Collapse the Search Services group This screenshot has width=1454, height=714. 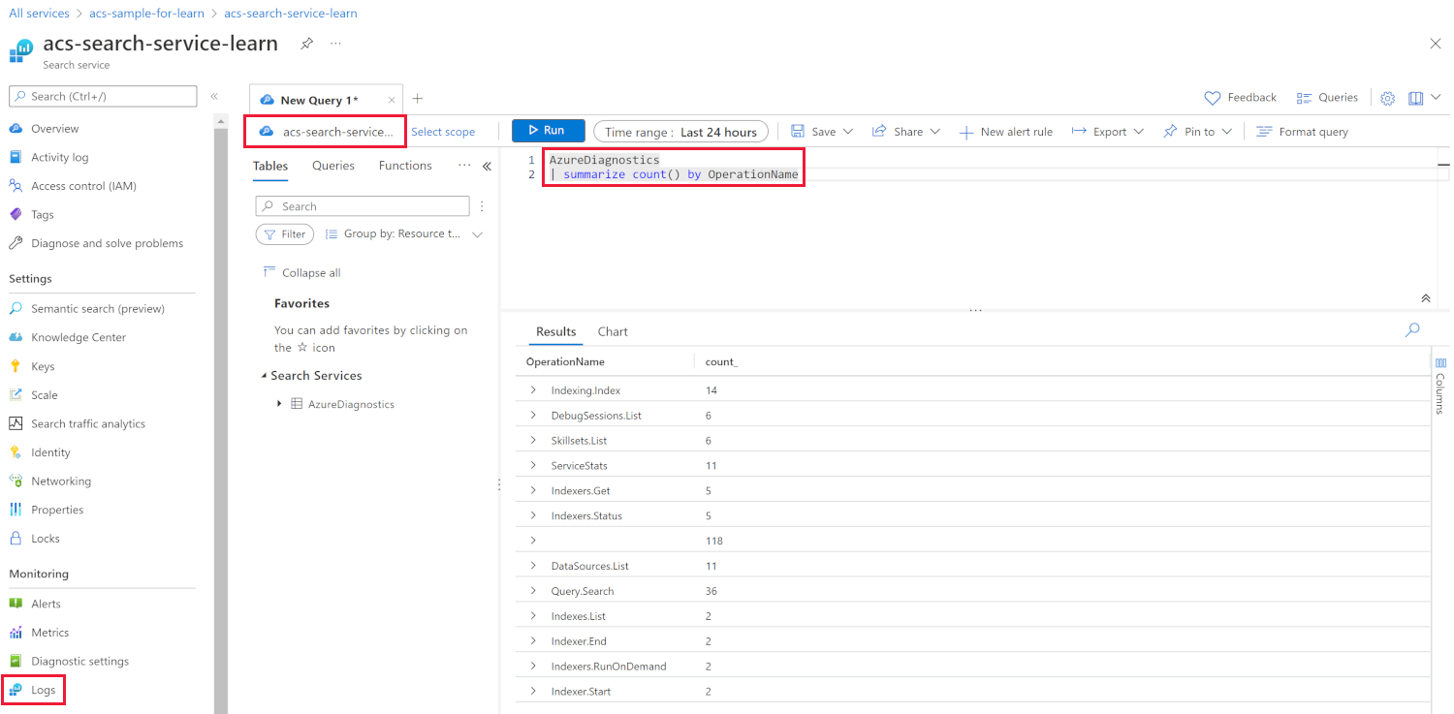pos(264,376)
